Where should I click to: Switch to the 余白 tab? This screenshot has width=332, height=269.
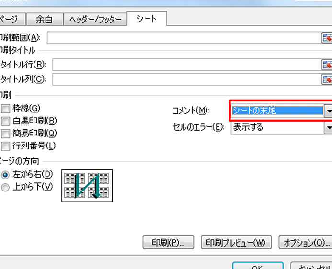[45, 20]
